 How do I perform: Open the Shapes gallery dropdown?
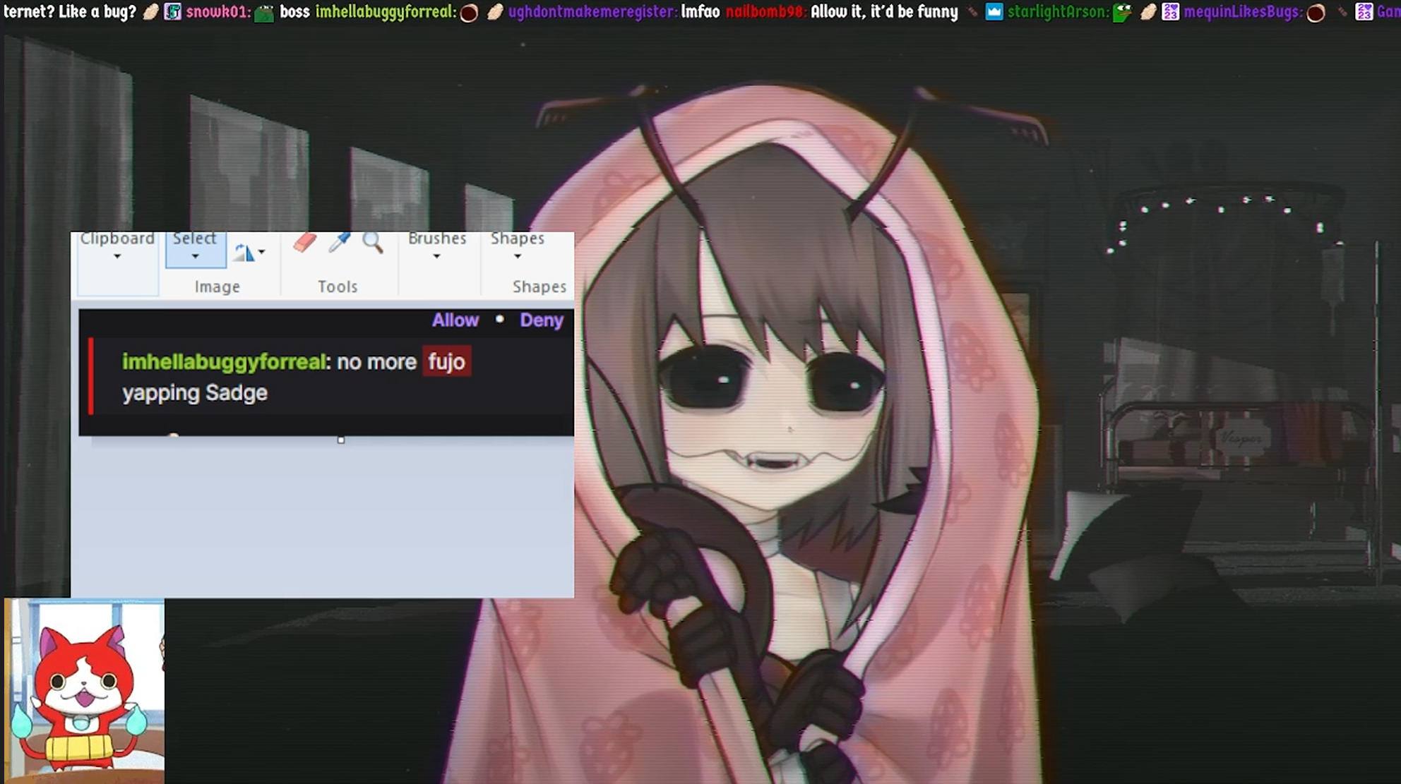click(517, 256)
